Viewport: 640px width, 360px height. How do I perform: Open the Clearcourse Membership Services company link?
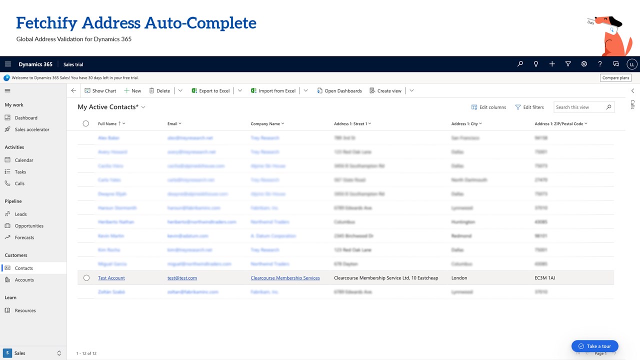[x=285, y=277]
